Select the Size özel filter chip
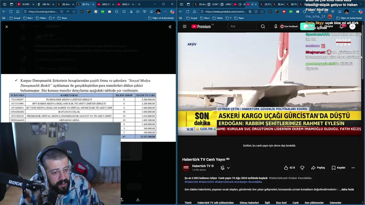This screenshot has width=365, height=205. (x=281, y=203)
